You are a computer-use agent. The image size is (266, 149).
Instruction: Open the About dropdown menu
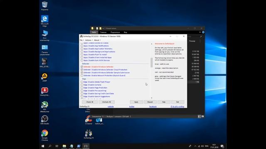pyautogui.click(x=97, y=40)
